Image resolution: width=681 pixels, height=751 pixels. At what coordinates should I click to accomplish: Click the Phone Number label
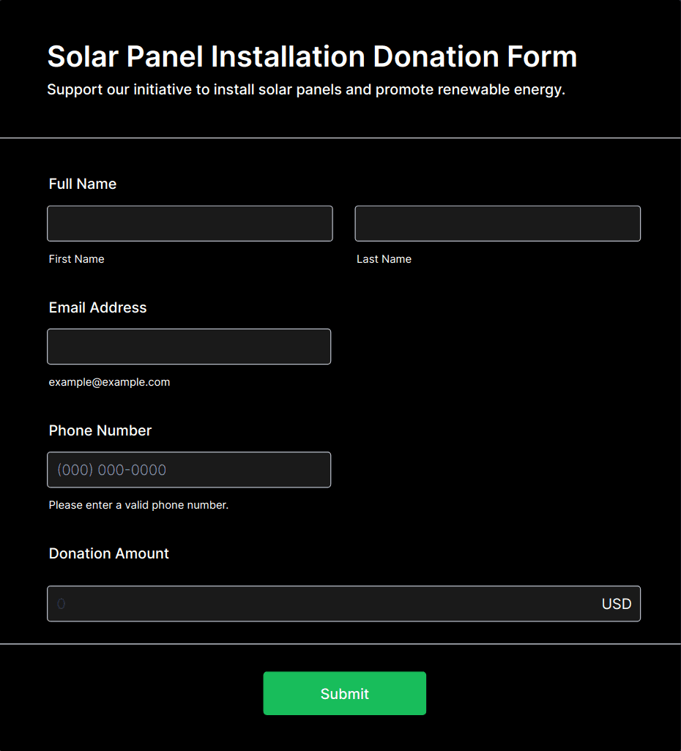100,430
